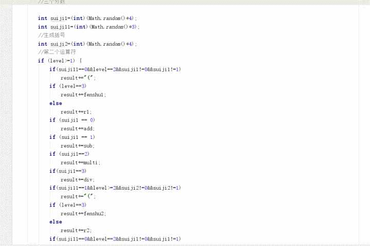Click the line 'result+=div;'

click(x=78, y=179)
